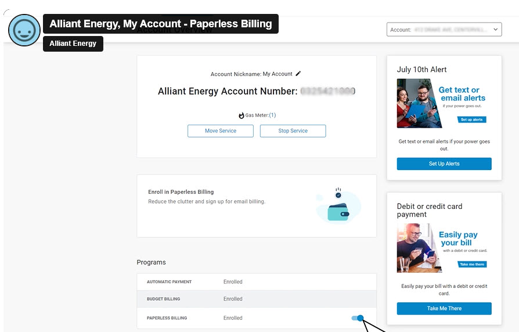The height and width of the screenshot is (332, 519).
Task: Toggle the Paperless Billing switch
Action: pyautogui.click(x=358, y=318)
